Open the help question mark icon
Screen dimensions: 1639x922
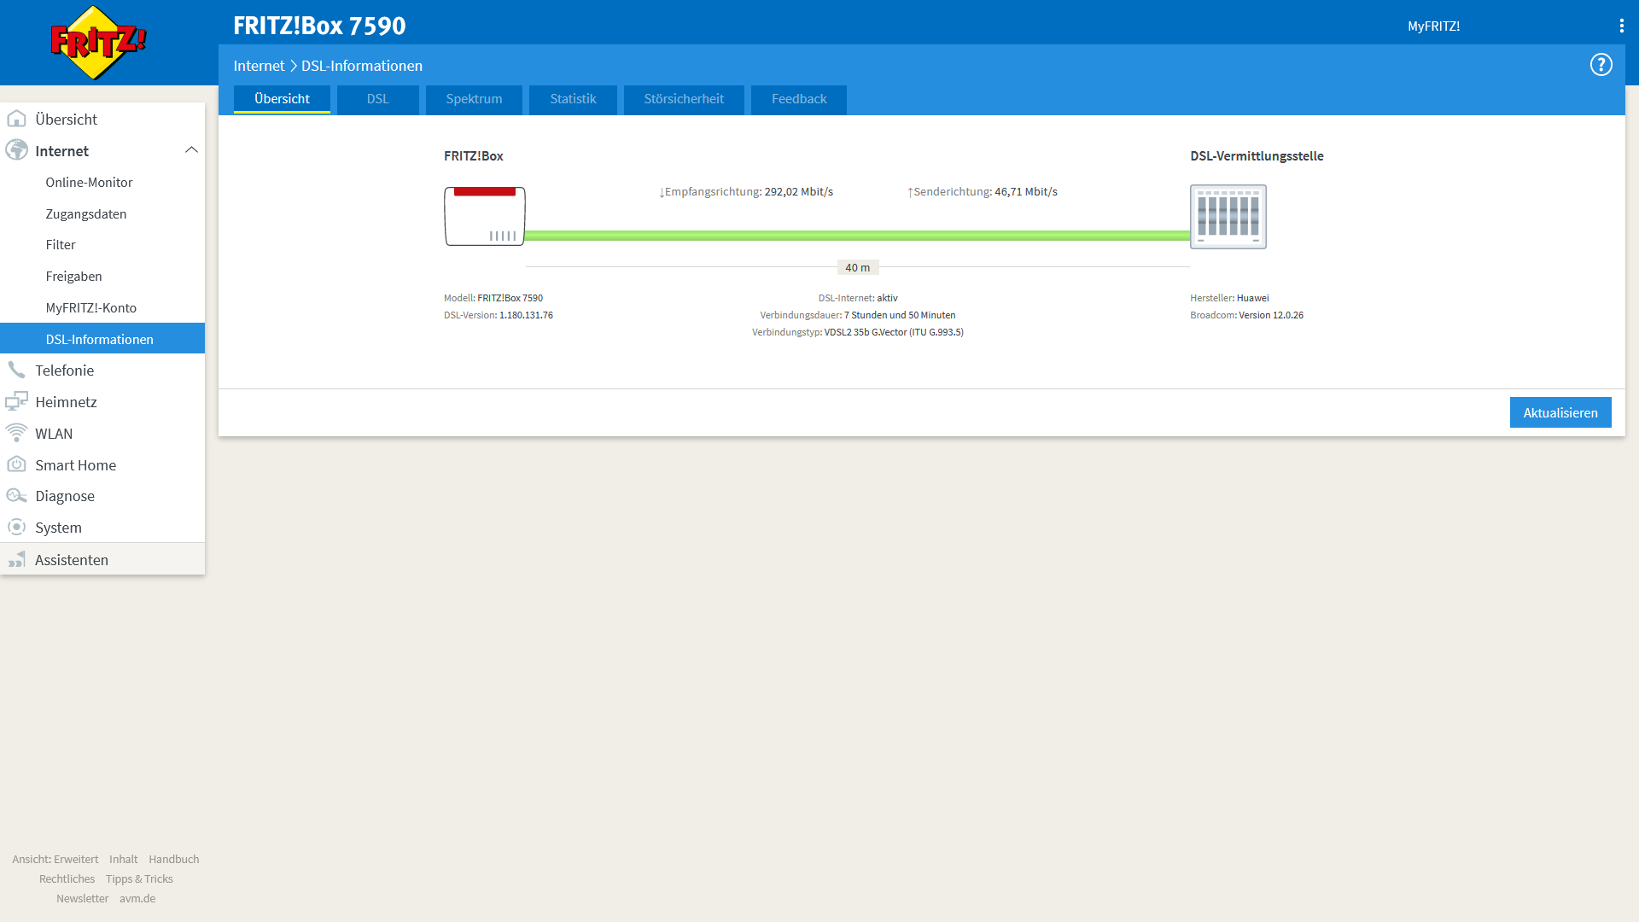pyautogui.click(x=1601, y=65)
